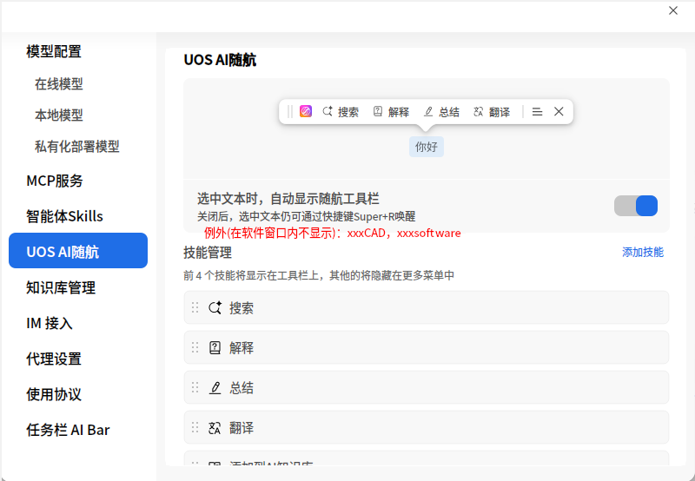Click the explain icon in preview toolbar
This screenshot has width=695, height=481.
pyautogui.click(x=378, y=111)
